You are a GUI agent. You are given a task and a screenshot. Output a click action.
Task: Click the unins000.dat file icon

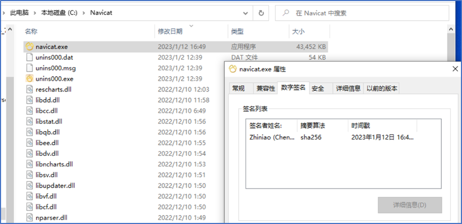29,57
